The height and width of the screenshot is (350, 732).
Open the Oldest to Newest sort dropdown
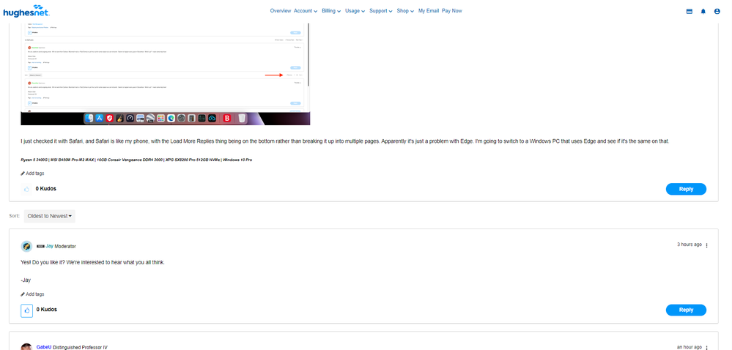tap(50, 216)
